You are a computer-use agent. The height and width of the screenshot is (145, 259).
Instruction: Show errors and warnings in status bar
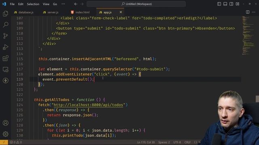coord(16,142)
